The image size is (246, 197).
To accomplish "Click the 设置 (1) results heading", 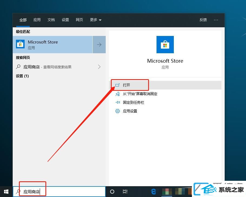I will [x=22, y=76].
